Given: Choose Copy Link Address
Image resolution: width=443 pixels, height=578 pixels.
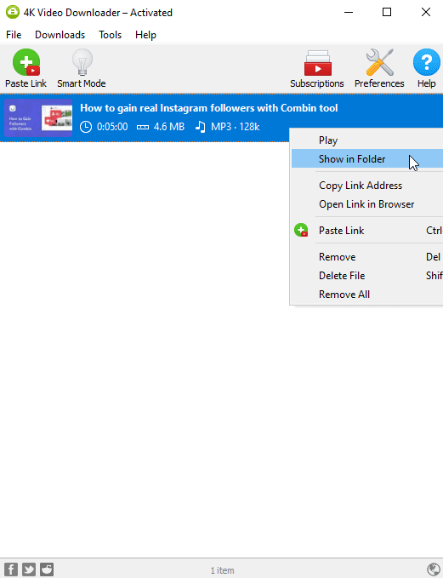Looking at the screenshot, I should pyautogui.click(x=367, y=185).
